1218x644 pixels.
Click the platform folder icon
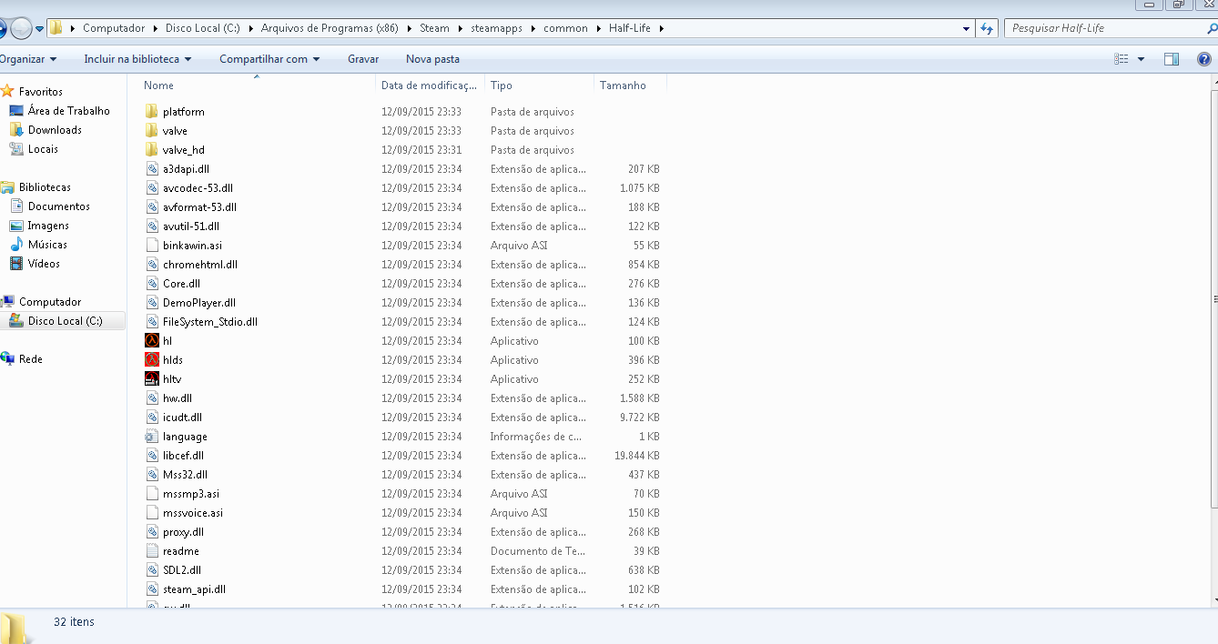(152, 111)
